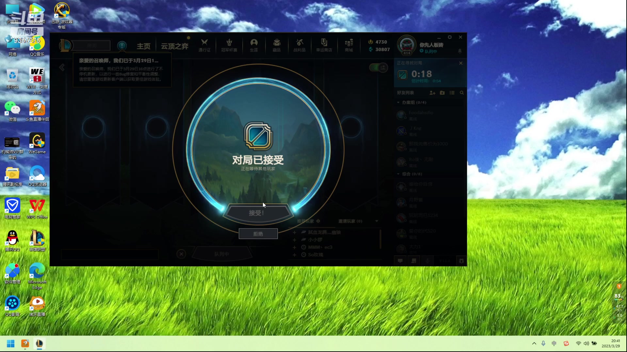The image size is (627, 352).
Task: Click the bug report icon
Action: (x=461, y=261)
